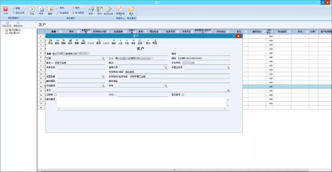
Task: Click the 联系人 field containing 西南艾尚美
Action: [x=80, y=63]
